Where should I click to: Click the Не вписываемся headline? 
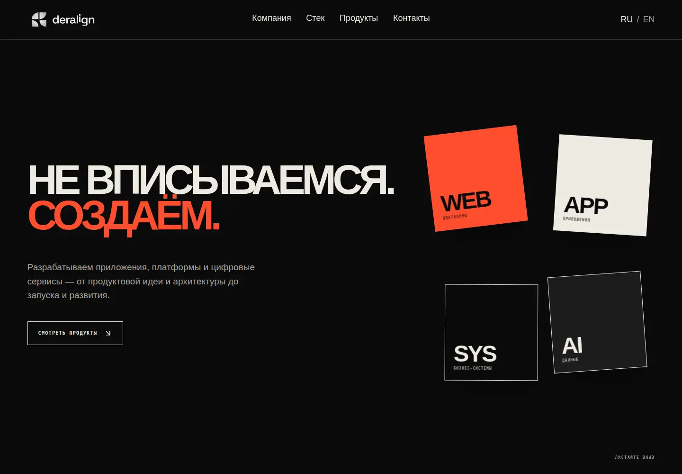pos(211,180)
